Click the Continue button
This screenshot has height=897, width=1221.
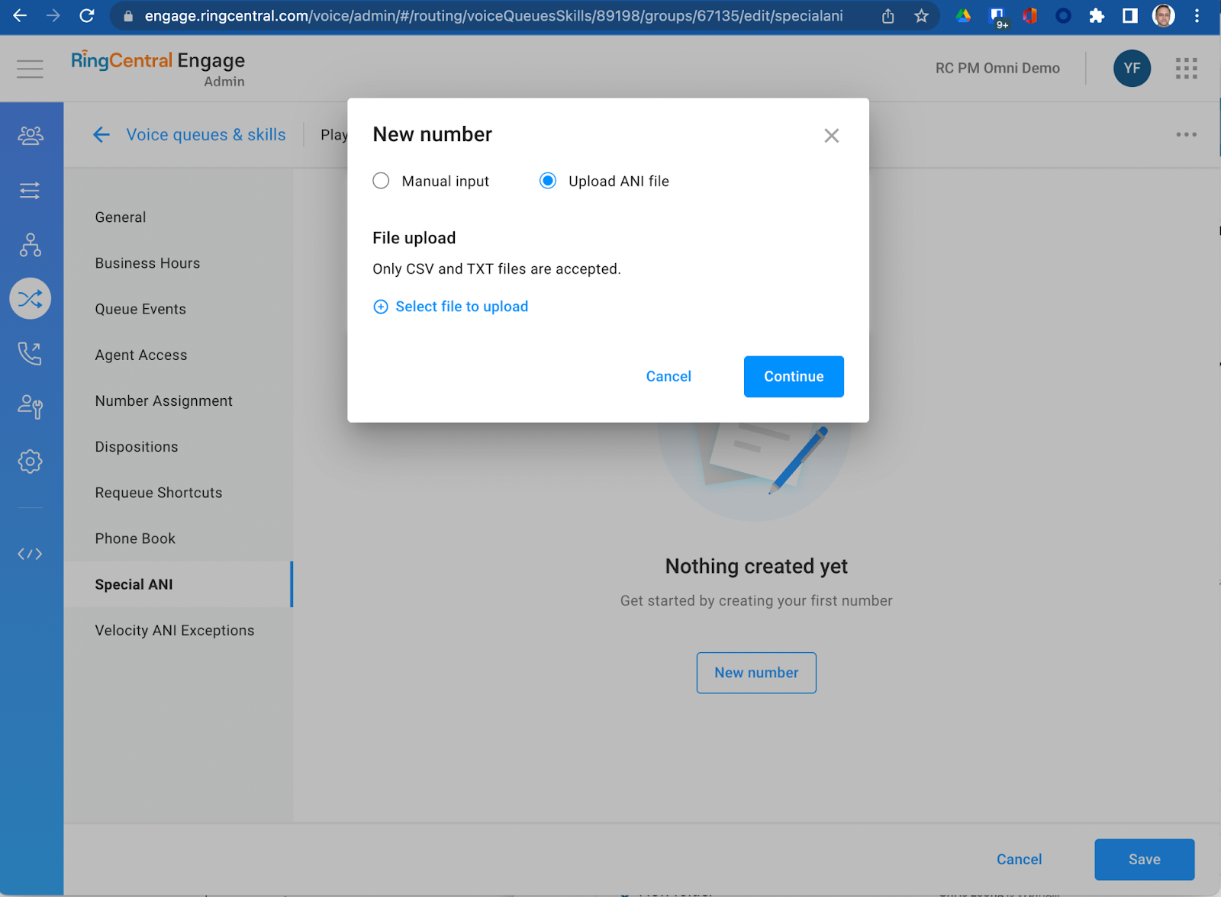(x=794, y=377)
